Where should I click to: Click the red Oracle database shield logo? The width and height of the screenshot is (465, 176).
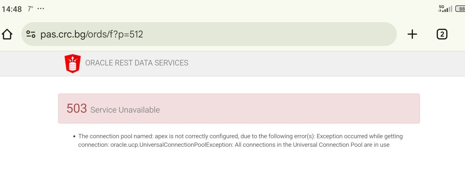pyautogui.click(x=72, y=63)
